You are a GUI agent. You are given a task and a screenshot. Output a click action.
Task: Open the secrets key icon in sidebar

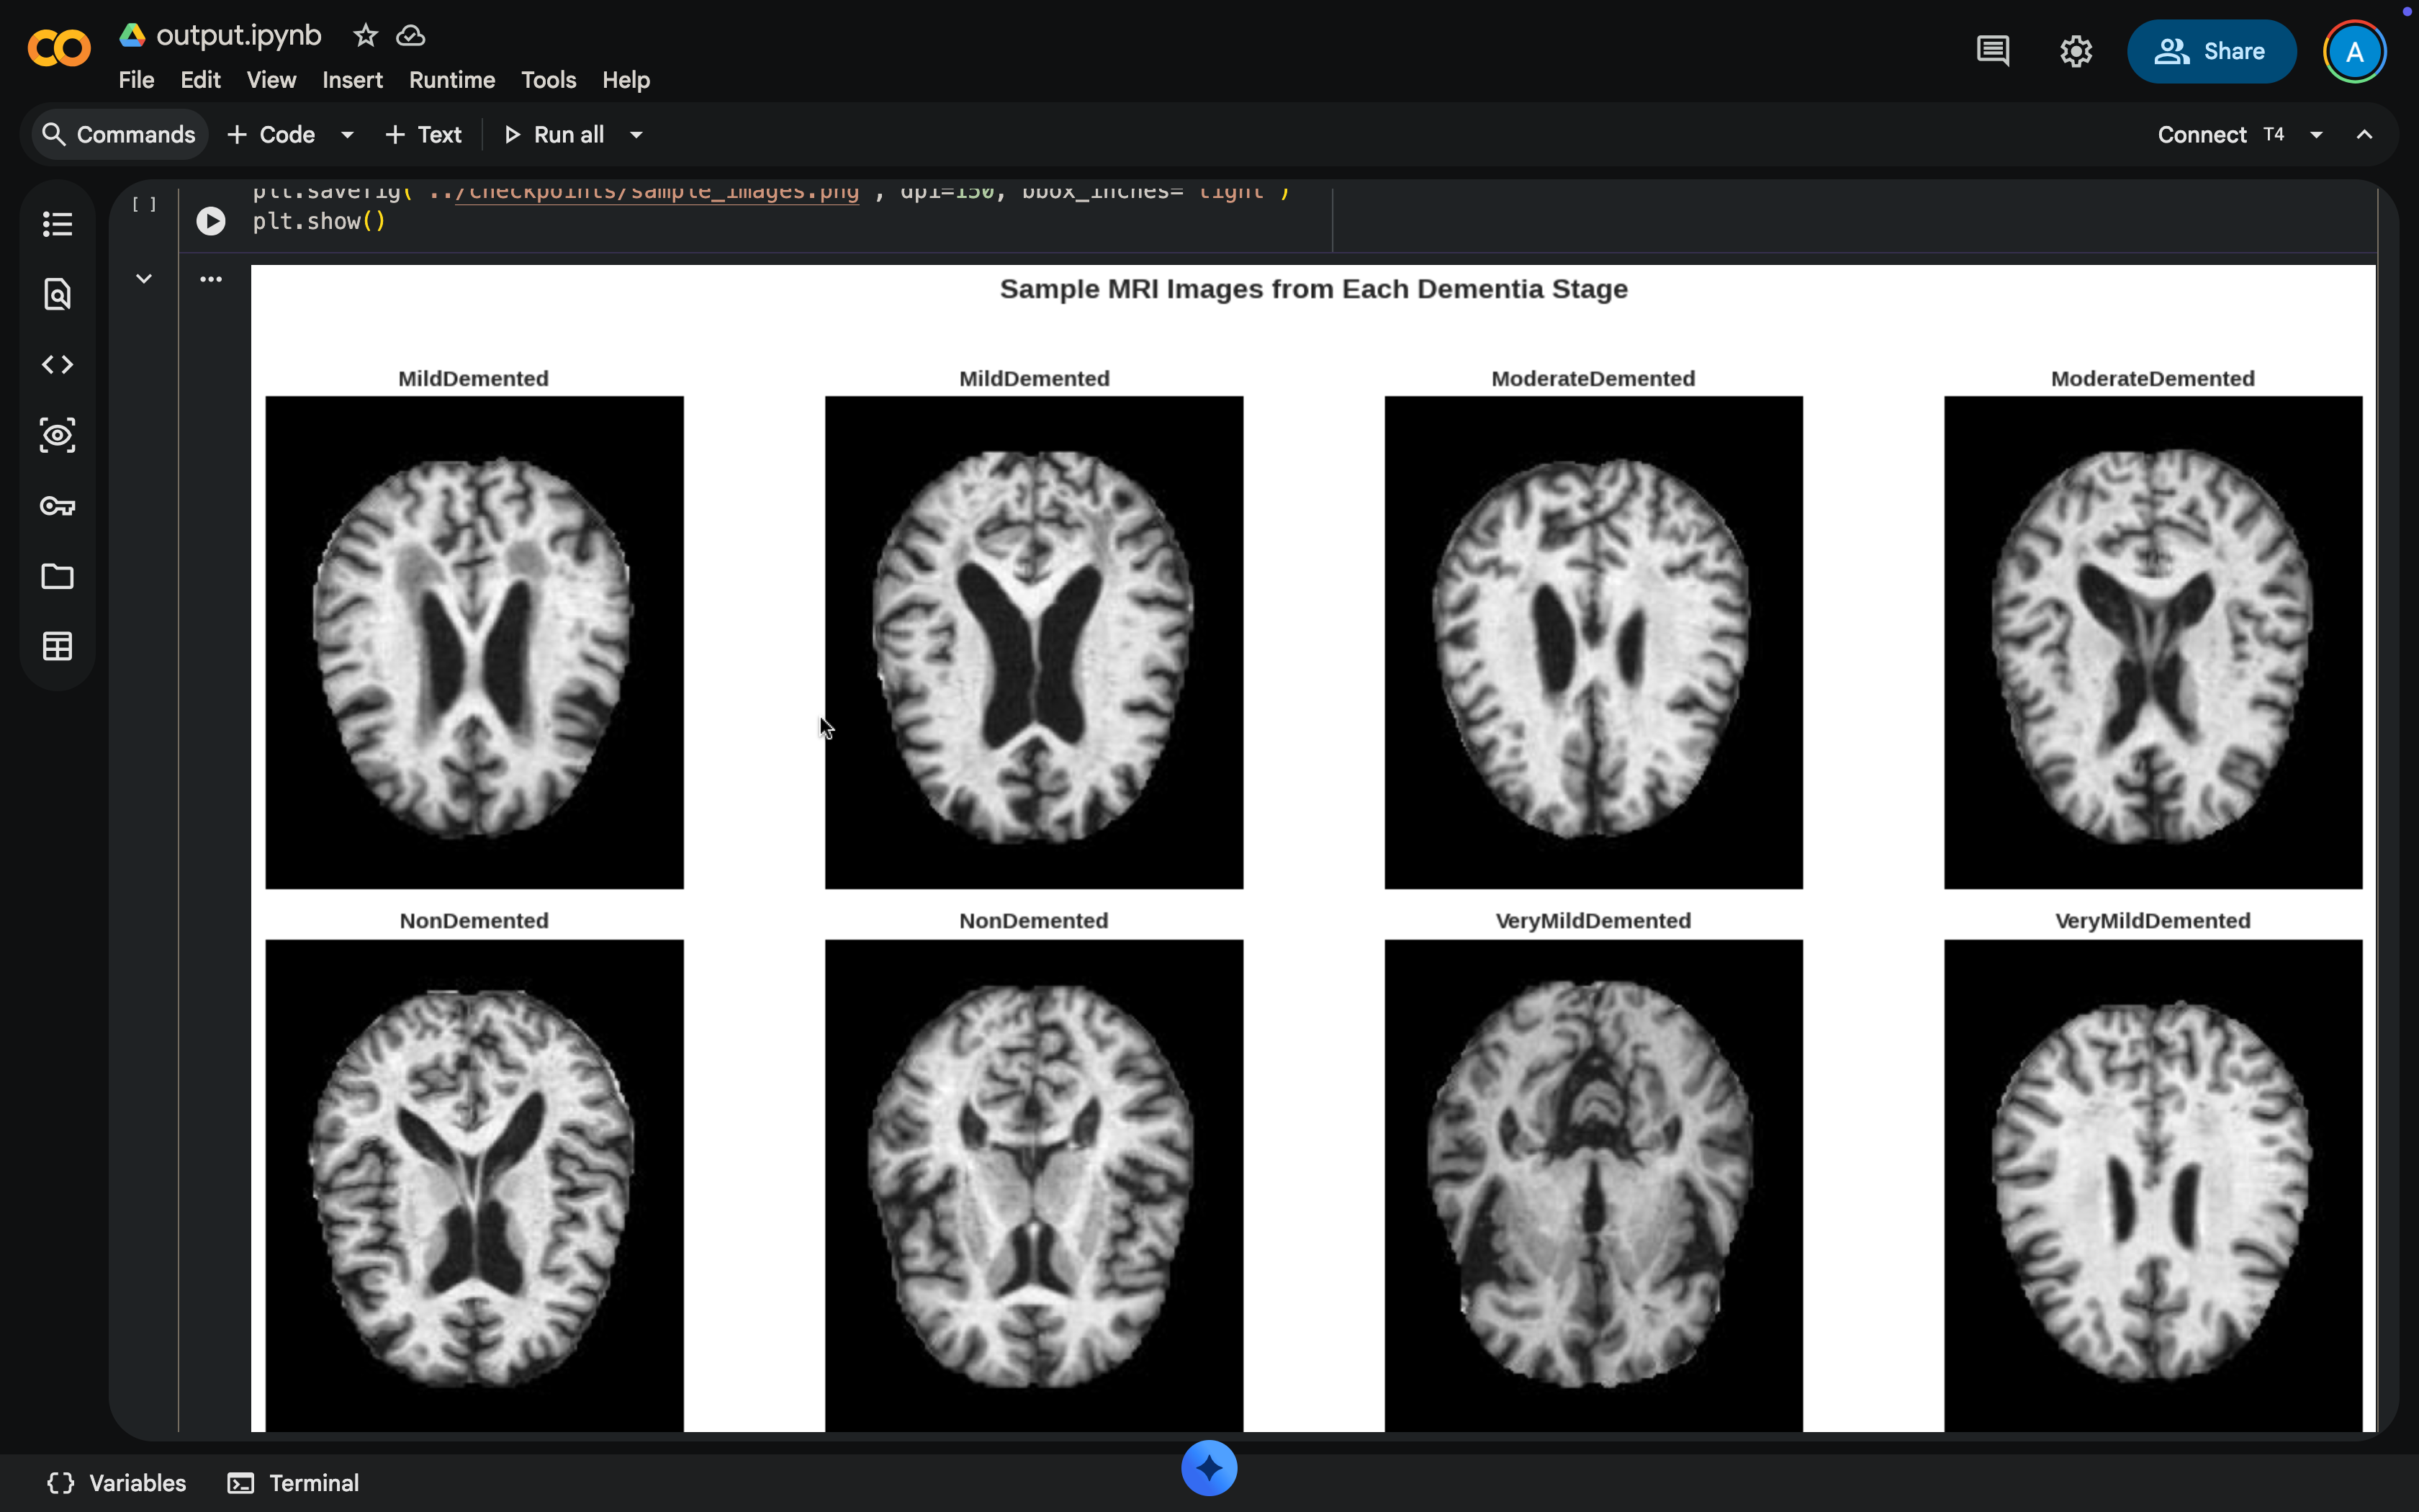[x=57, y=506]
